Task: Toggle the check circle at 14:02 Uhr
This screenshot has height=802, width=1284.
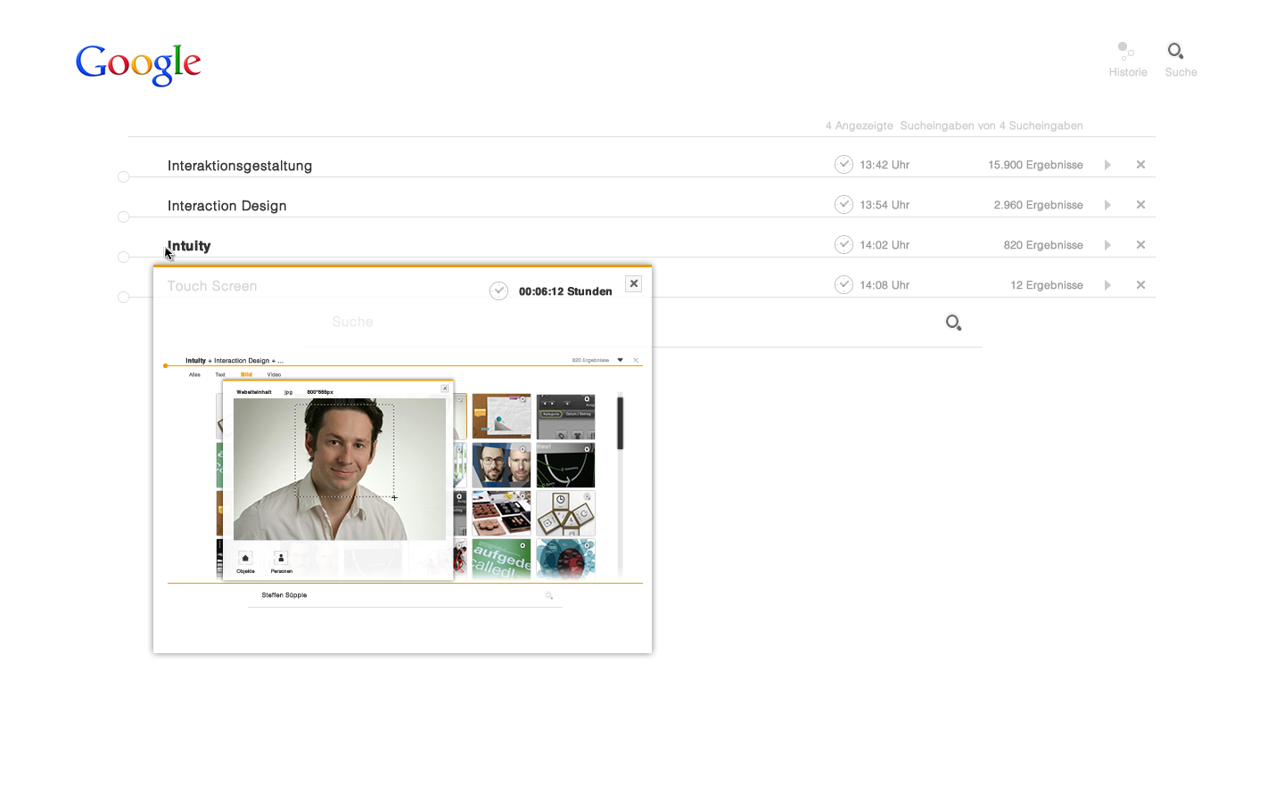Action: (x=844, y=244)
